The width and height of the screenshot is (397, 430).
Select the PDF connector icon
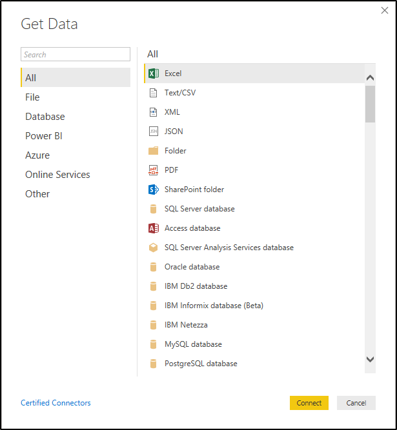click(154, 170)
